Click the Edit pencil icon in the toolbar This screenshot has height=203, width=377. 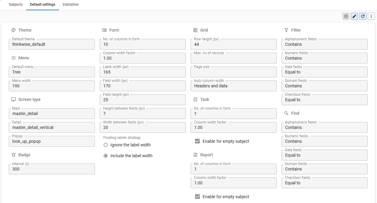[354, 16]
